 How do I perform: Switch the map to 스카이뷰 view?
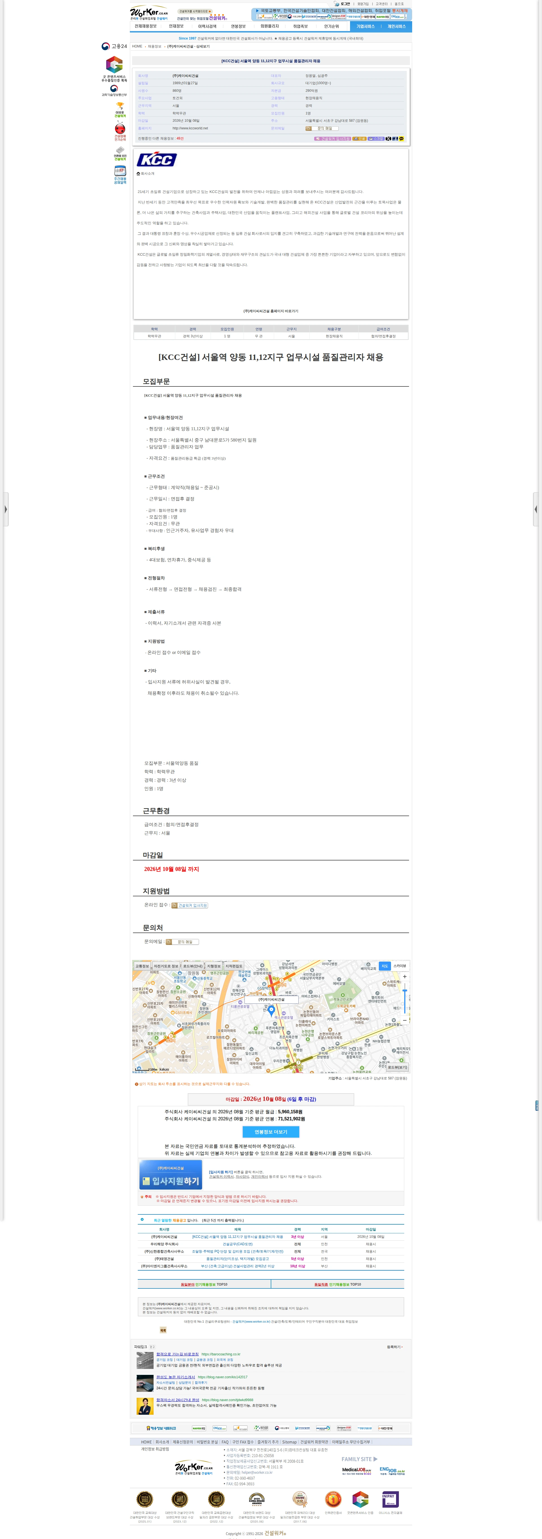click(x=399, y=966)
